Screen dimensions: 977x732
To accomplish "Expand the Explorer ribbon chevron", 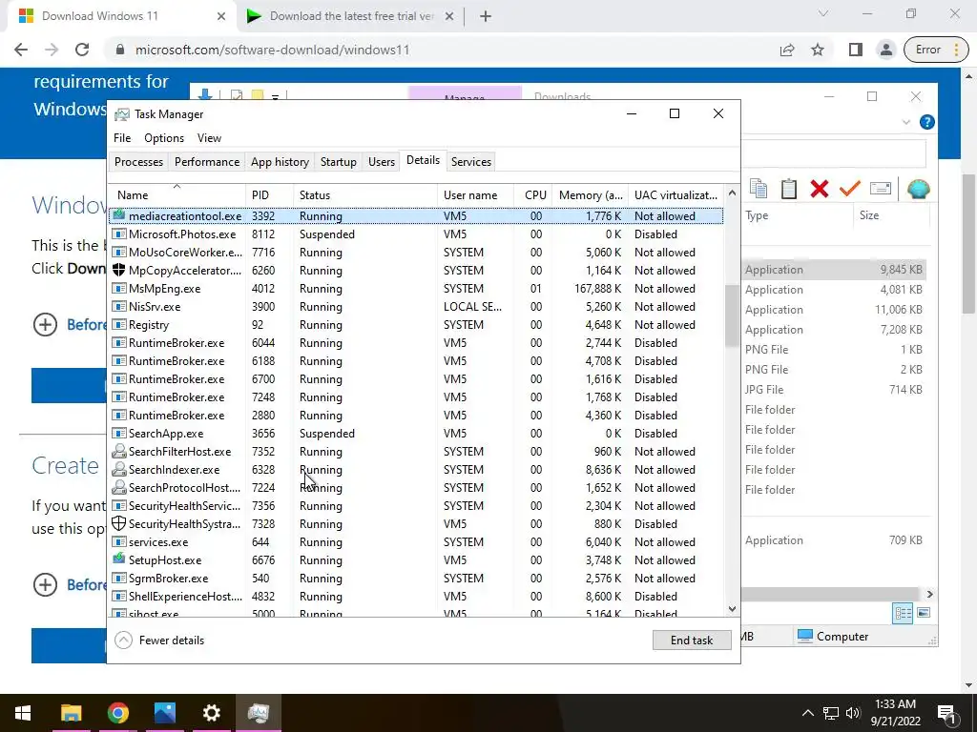I will (x=906, y=122).
